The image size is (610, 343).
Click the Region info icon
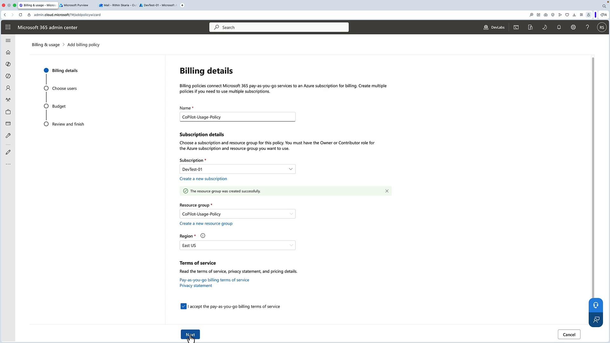pyautogui.click(x=203, y=236)
